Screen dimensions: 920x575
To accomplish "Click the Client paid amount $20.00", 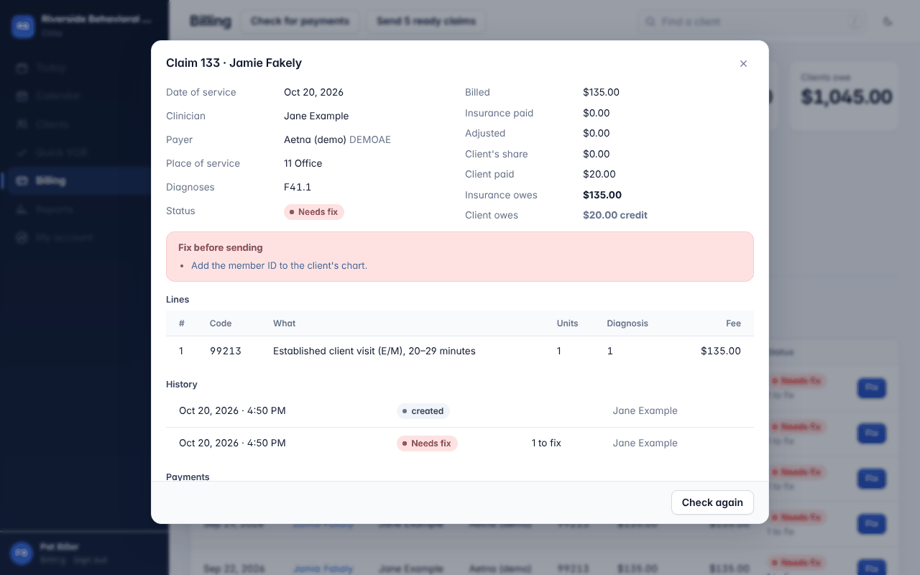I will [x=599, y=174].
